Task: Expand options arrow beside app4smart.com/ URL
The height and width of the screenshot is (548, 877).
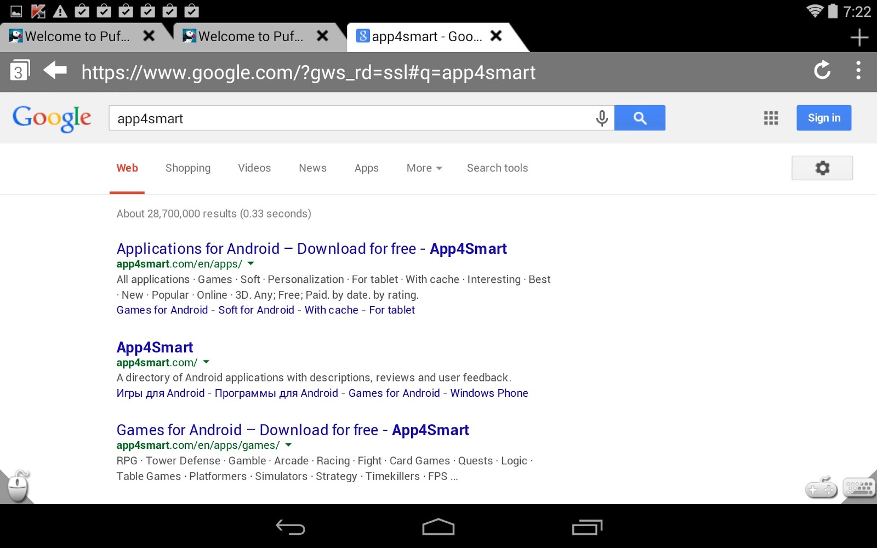Action: point(206,362)
